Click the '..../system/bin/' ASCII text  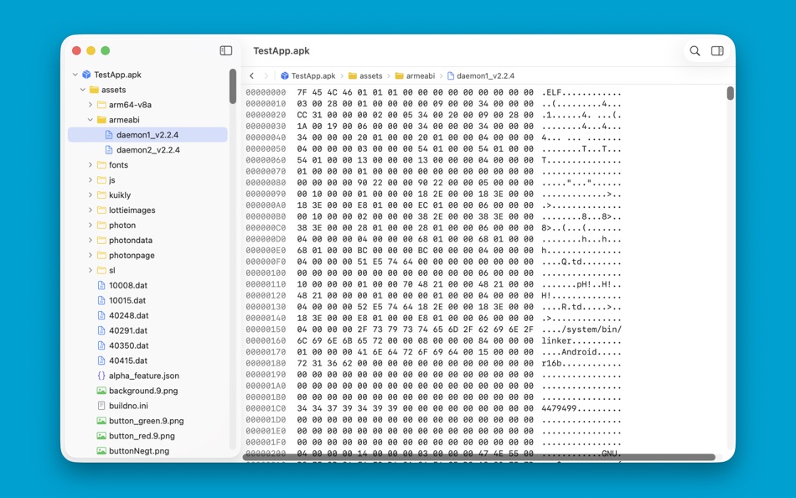click(x=581, y=329)
